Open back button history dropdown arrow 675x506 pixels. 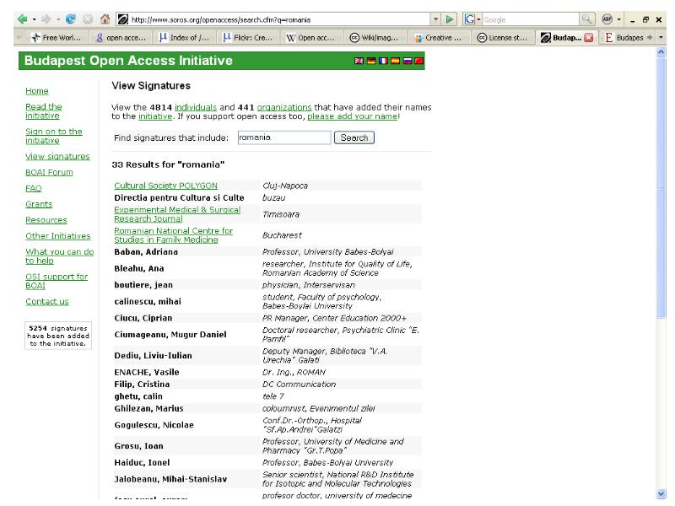pyautogui.click(x=34, y=19)
